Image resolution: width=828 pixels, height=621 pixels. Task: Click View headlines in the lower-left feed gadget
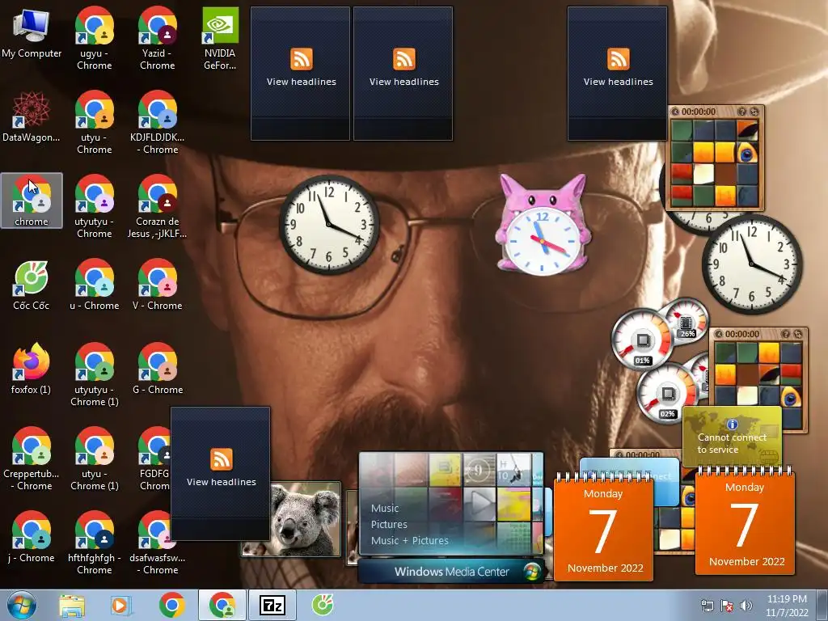[x=222, y=482]
